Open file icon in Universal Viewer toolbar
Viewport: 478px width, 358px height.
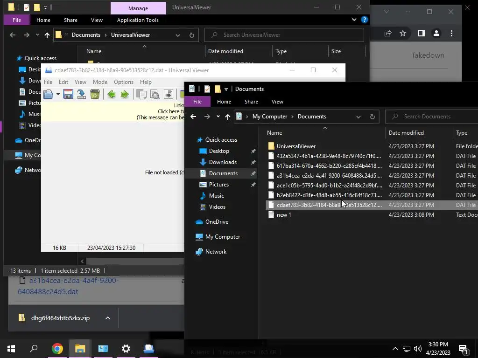(x=48, y=94)
